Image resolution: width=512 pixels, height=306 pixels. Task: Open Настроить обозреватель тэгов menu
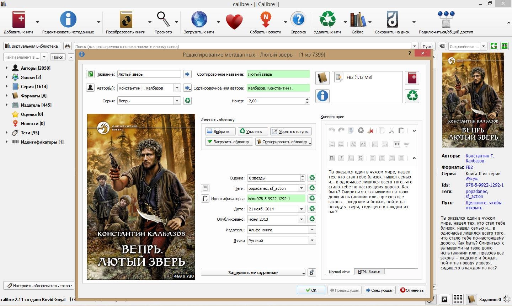click(x=39, y=285)
